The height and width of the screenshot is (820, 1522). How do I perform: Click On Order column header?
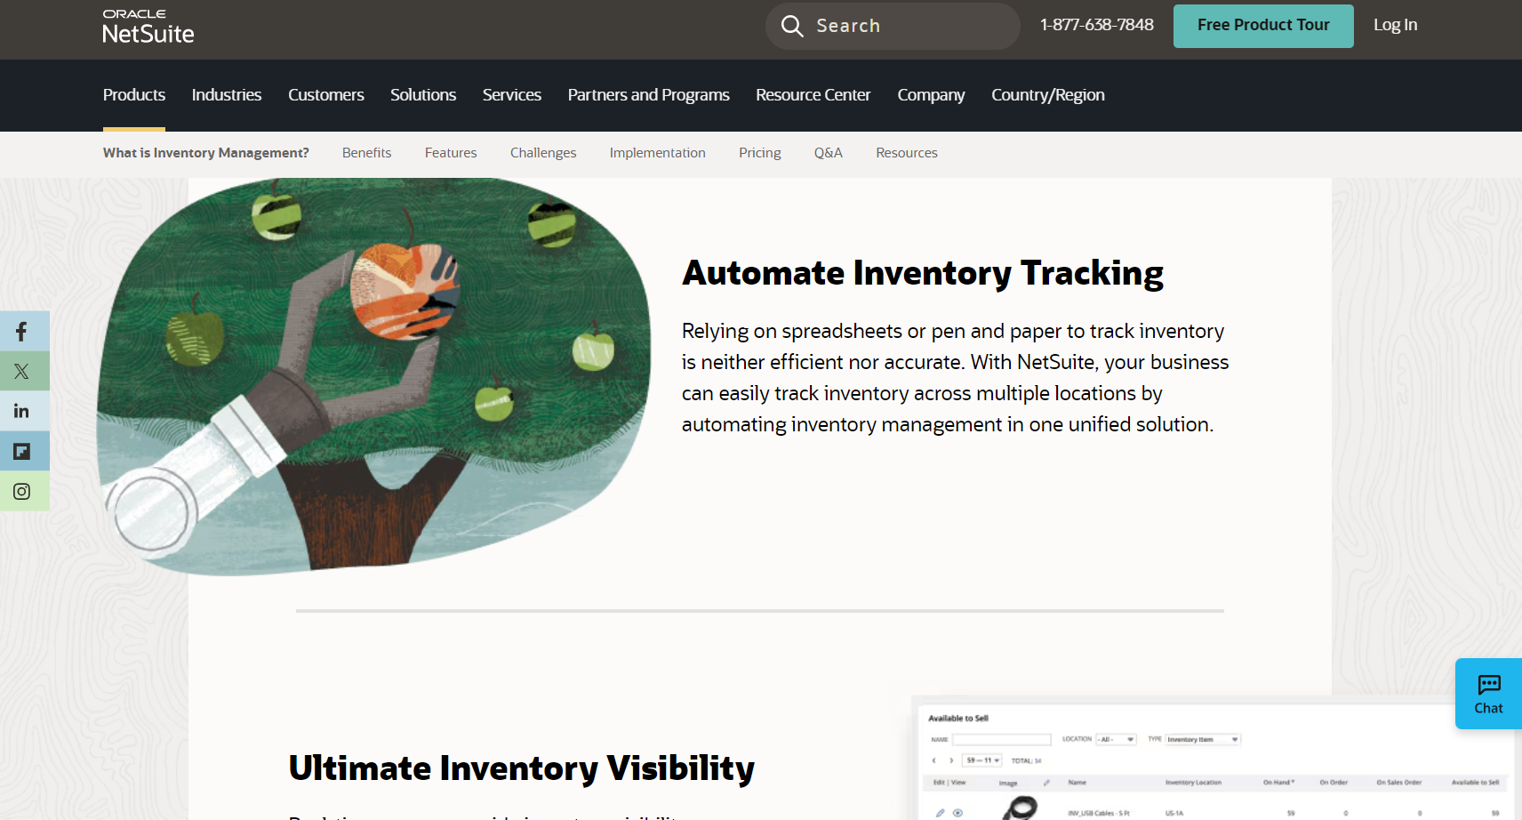1334,783
